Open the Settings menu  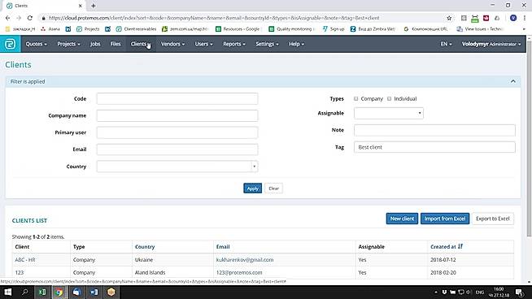(267, 44)
